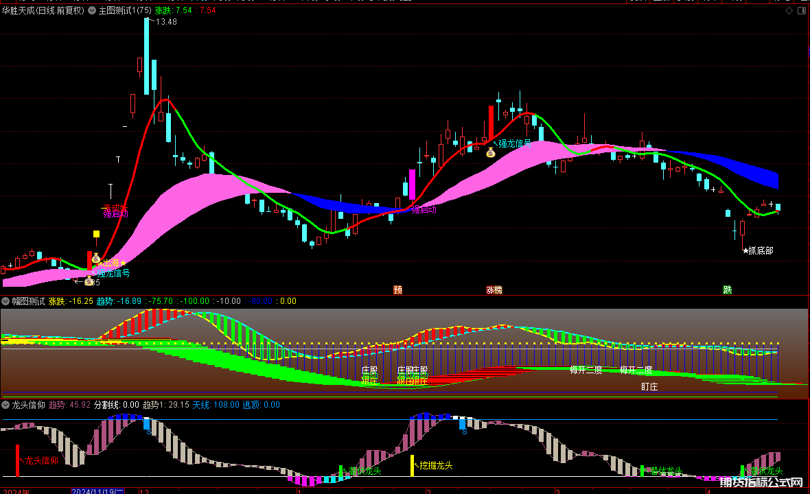This screenshot has height=494, width=810.
Task: Click the 2024年 label on the time axis
Action: (x=17, y=491)
